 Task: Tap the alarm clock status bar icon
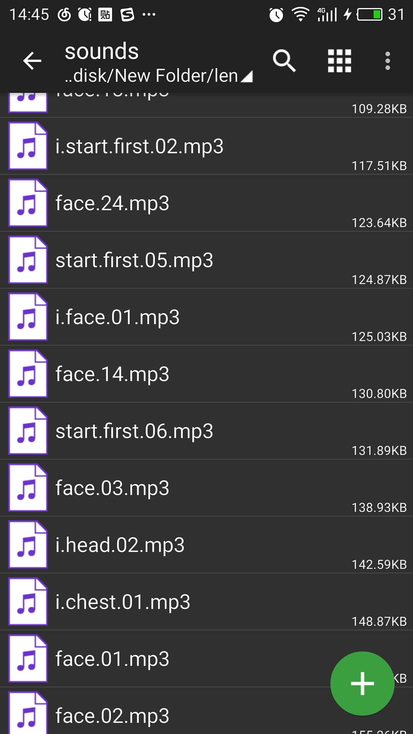point(276,15)
